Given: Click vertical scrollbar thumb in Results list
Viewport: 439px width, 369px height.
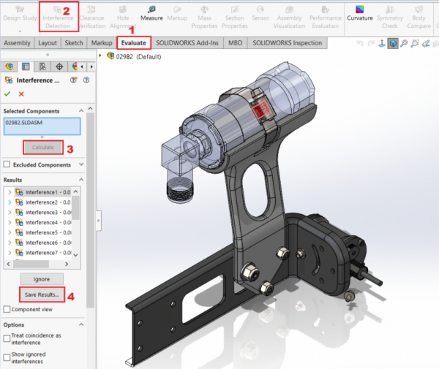Looking at the screenshot, I should point(75,208).
